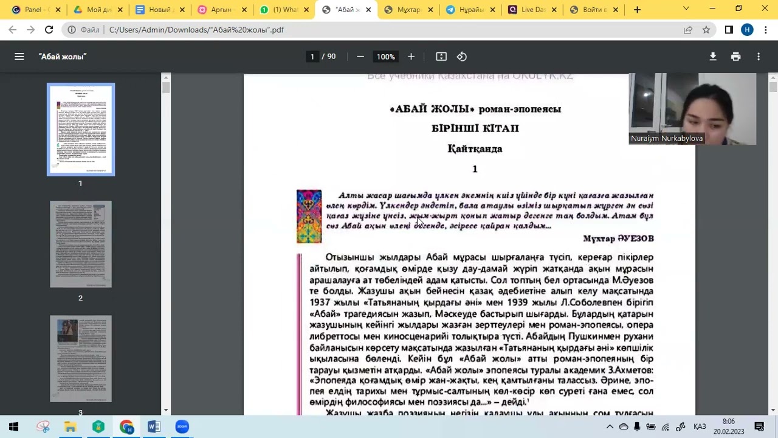
Task: Open the browser side panel
Action: (729, 29)
